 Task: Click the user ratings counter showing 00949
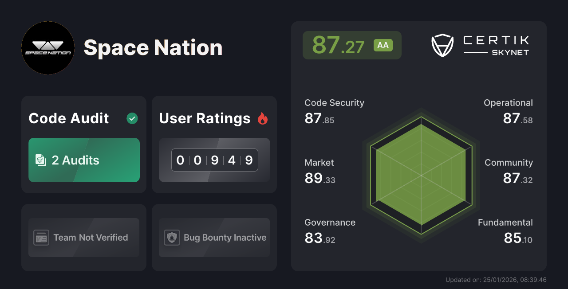coord(214,160)
